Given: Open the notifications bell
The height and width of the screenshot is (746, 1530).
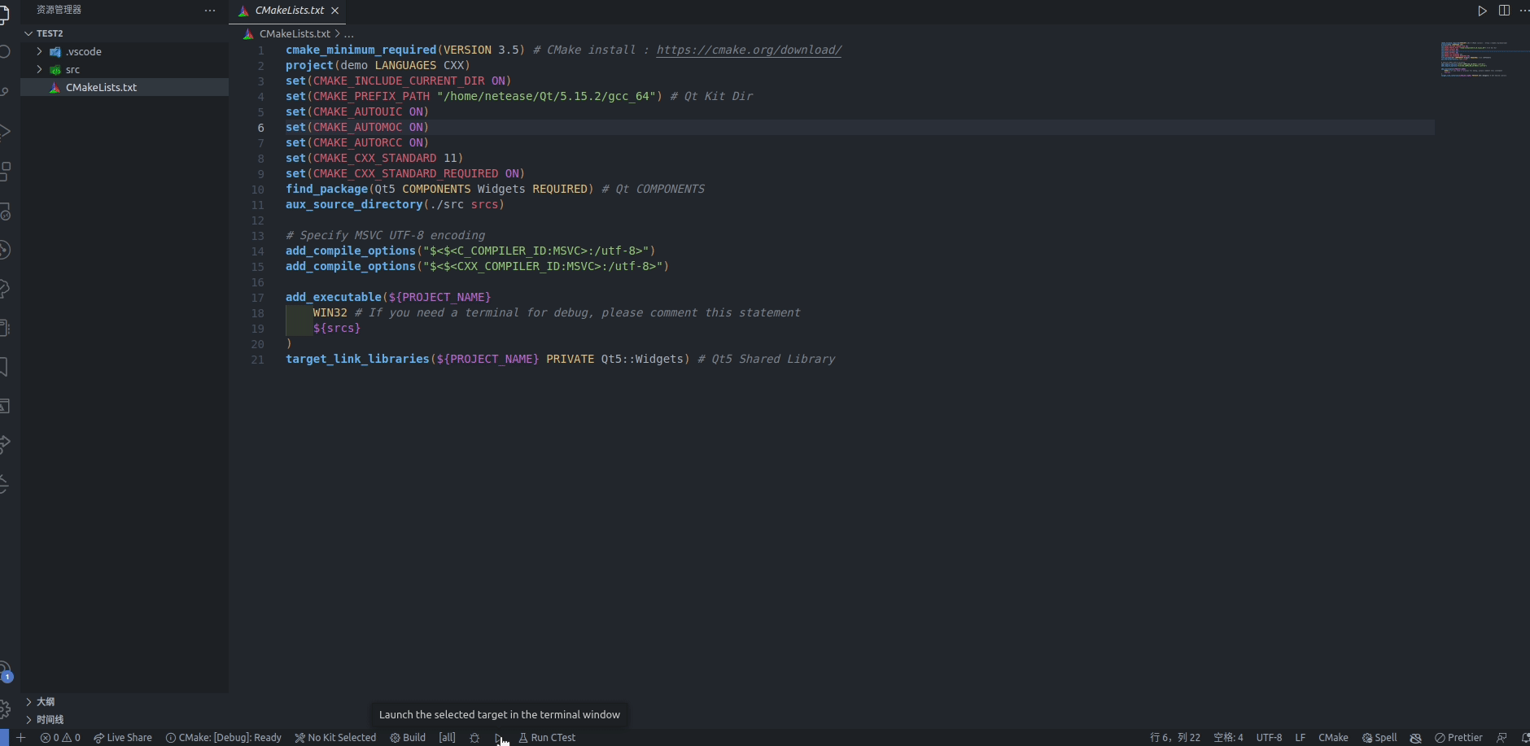Looking at the screenshot, I should tap(1524, 738).
